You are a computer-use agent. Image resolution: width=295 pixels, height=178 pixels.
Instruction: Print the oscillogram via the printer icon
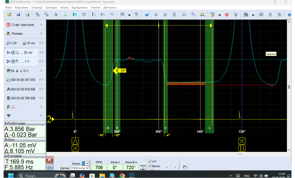click(27, 14)
